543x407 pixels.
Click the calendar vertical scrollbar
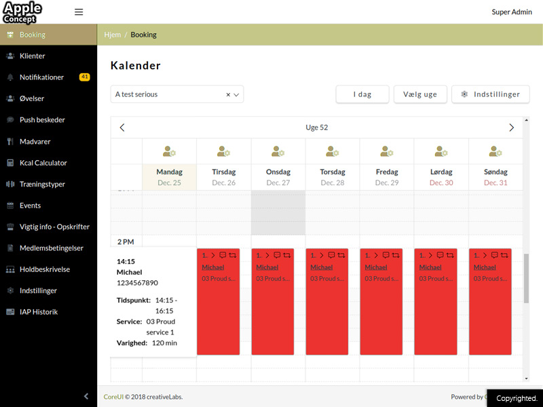tap(526, 278)
